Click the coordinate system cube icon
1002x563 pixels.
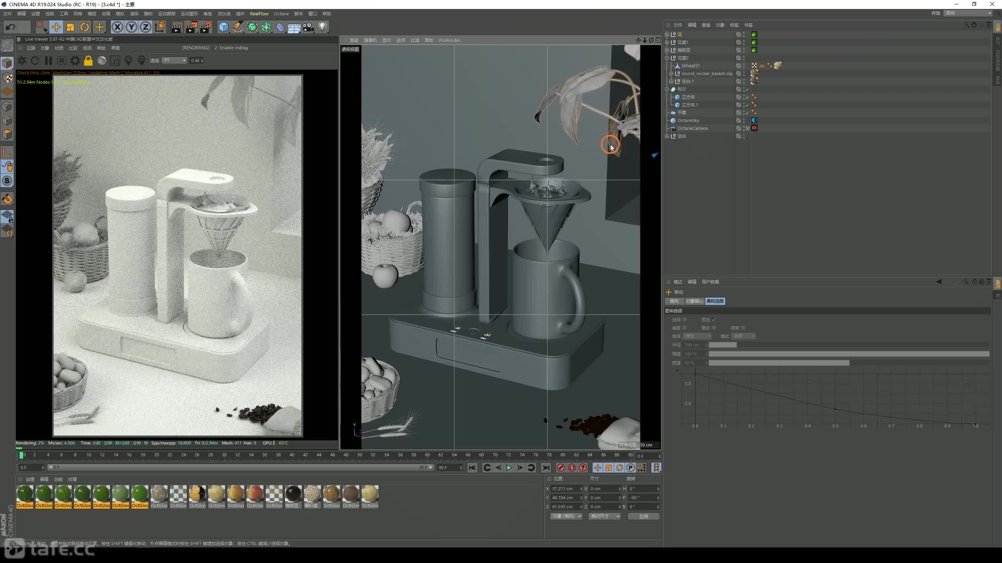click(x=160, y=27)
